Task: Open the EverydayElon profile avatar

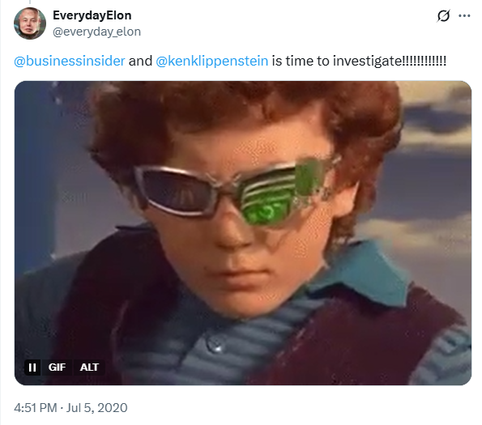Action: 30,23
